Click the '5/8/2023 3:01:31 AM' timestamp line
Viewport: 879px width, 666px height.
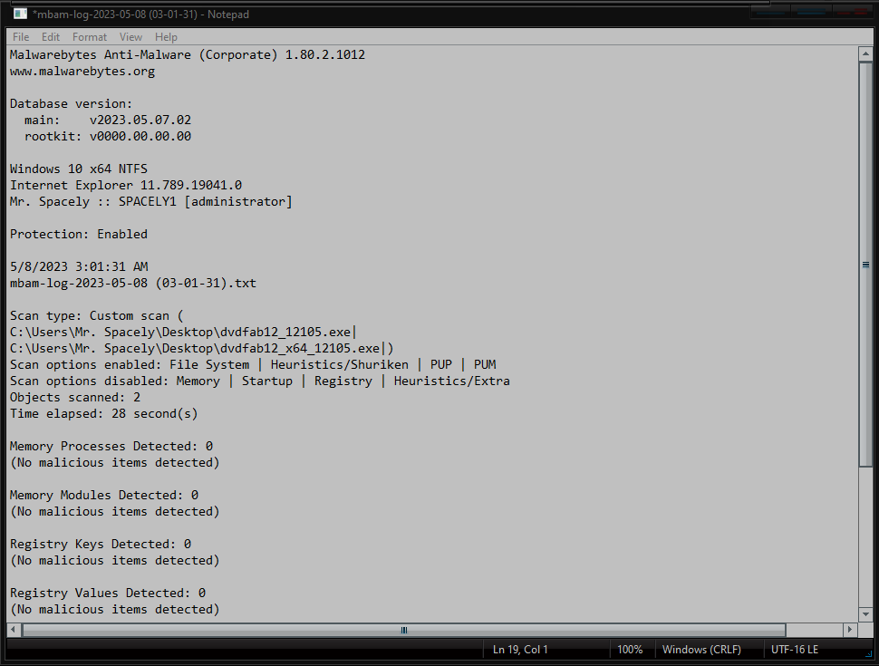click(79, 266)
